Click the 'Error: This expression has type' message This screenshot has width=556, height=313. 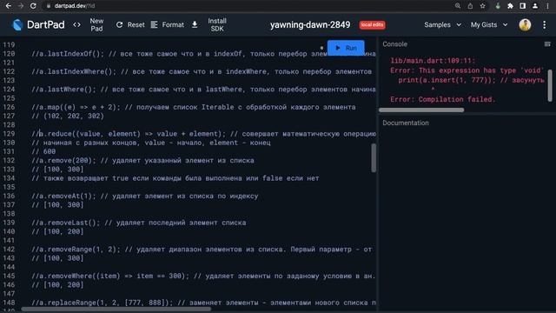coord(467,70)
